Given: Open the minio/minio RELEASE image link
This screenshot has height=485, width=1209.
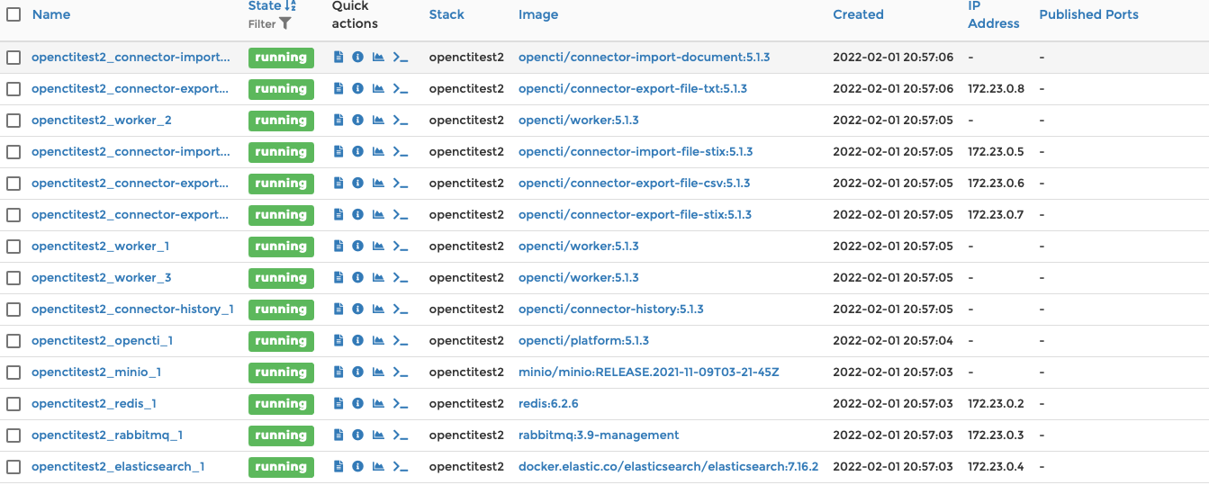Looking at the screenshot, I should point(649,372).
